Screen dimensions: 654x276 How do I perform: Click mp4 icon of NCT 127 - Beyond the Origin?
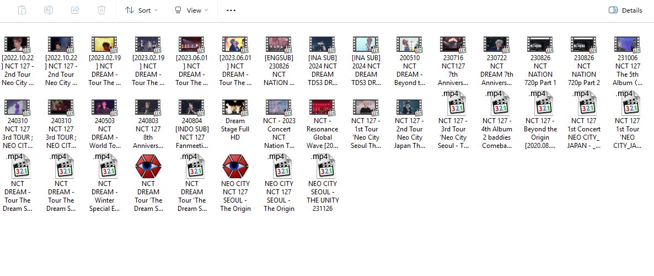pos(542,103)
